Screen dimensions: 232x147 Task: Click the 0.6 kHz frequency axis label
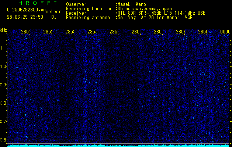point(3,140)
